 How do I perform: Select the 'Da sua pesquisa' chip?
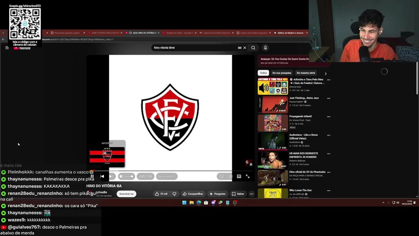(282, 73)
